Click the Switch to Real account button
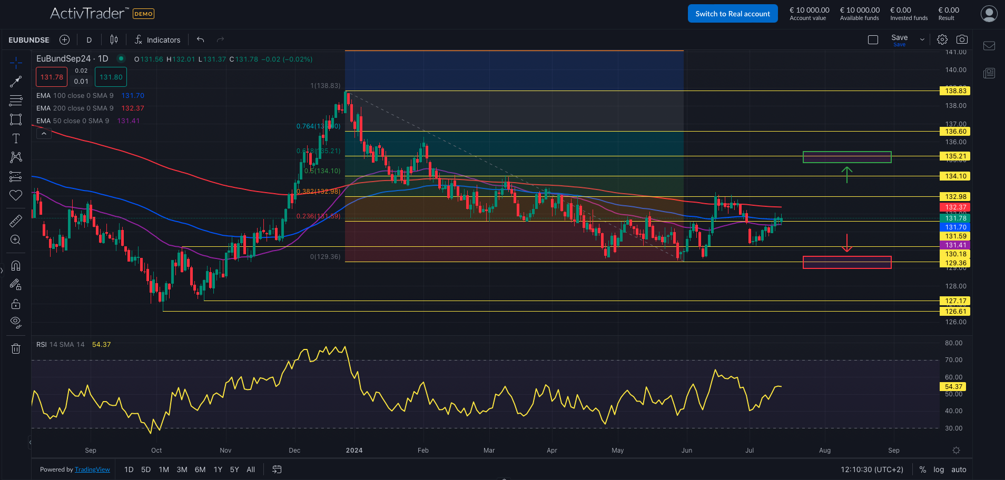This screenshot has width=1005, height=480. tap(733, 13)
